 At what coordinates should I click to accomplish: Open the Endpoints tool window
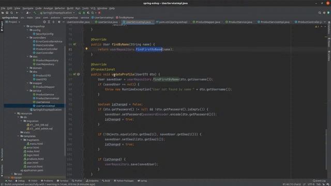point(92,181)
